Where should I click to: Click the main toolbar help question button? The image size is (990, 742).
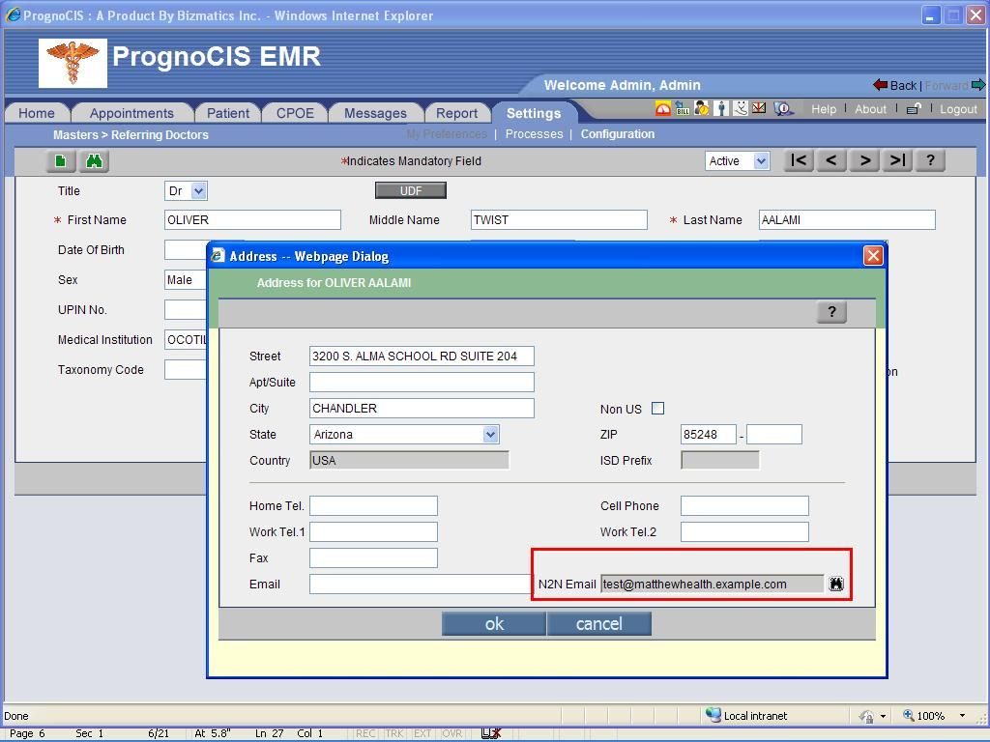coord(931,161)
